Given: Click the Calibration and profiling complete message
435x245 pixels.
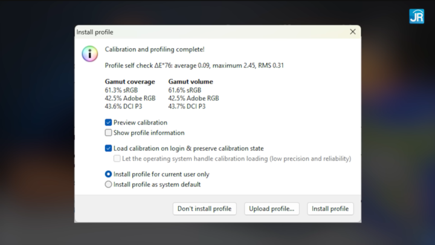Looking at the screenshot, I should 155,50.
